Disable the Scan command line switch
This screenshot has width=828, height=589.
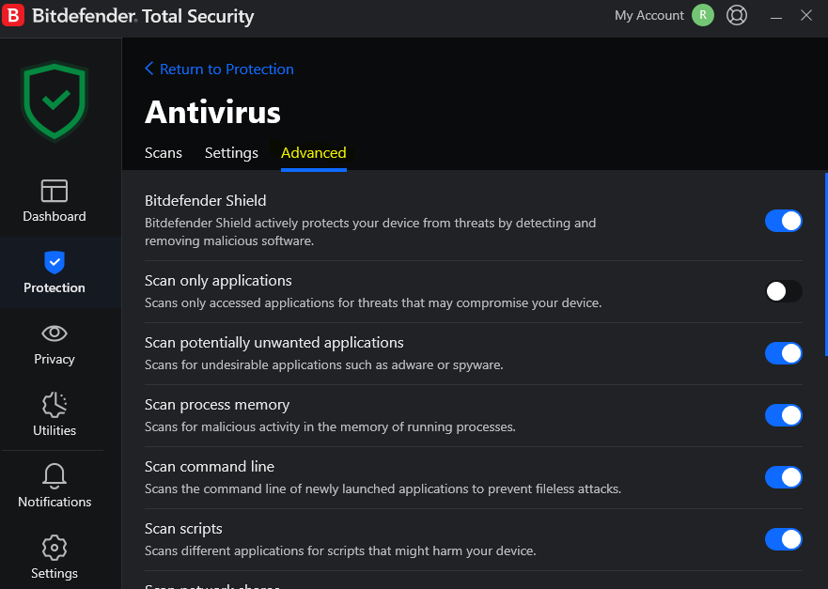click(784, 477)
